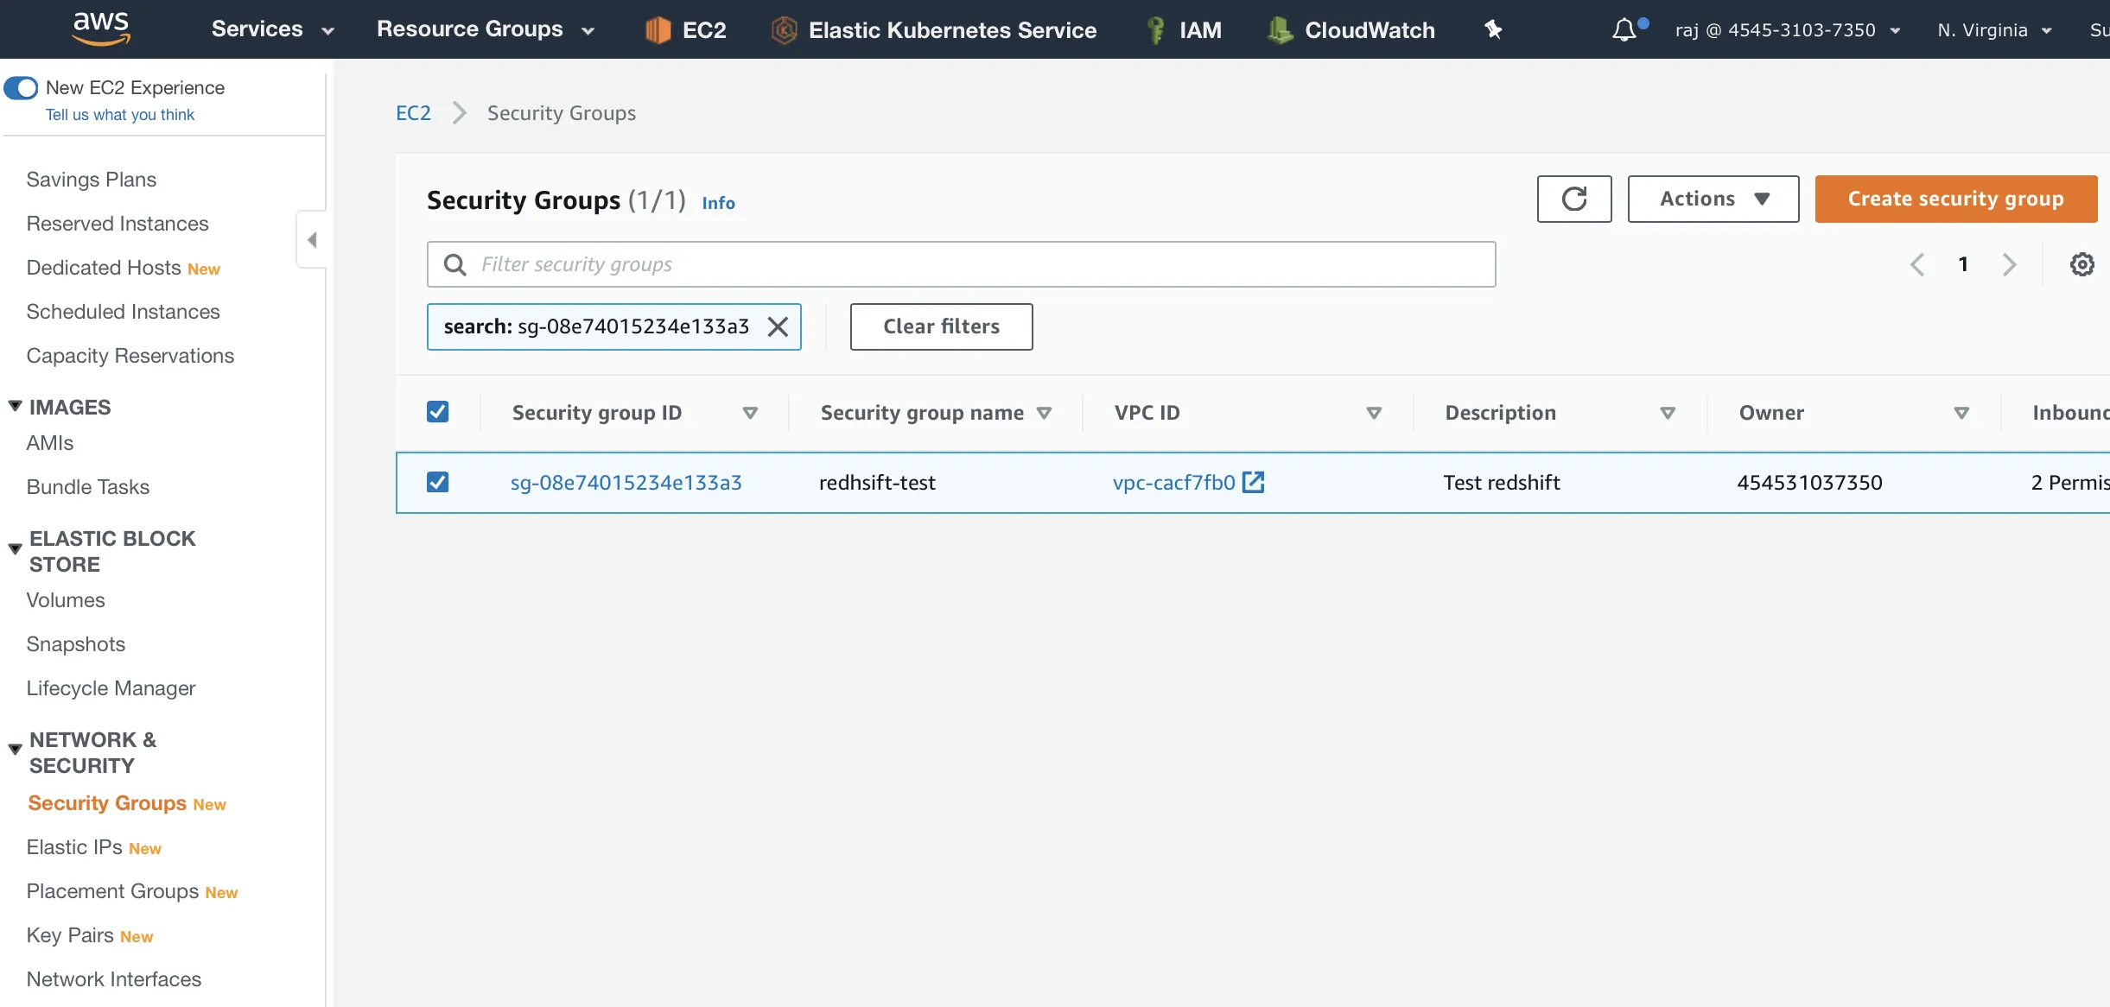
Task: Uncheck the redhsift-test row checkbox
Action: [x=438, y=482]
